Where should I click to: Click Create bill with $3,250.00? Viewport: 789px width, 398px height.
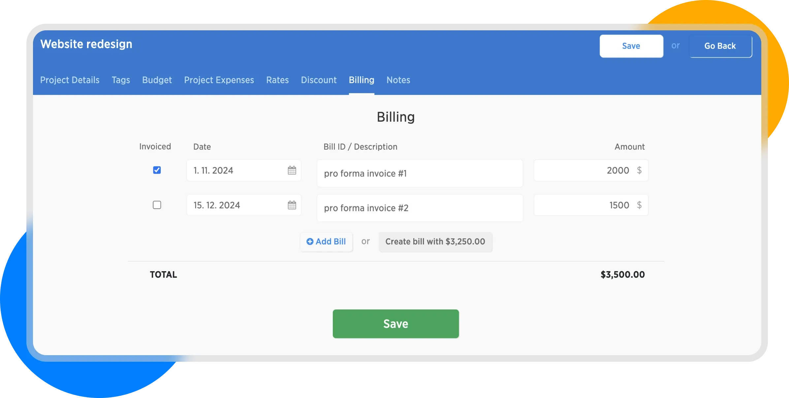click(x=435, y=242)
